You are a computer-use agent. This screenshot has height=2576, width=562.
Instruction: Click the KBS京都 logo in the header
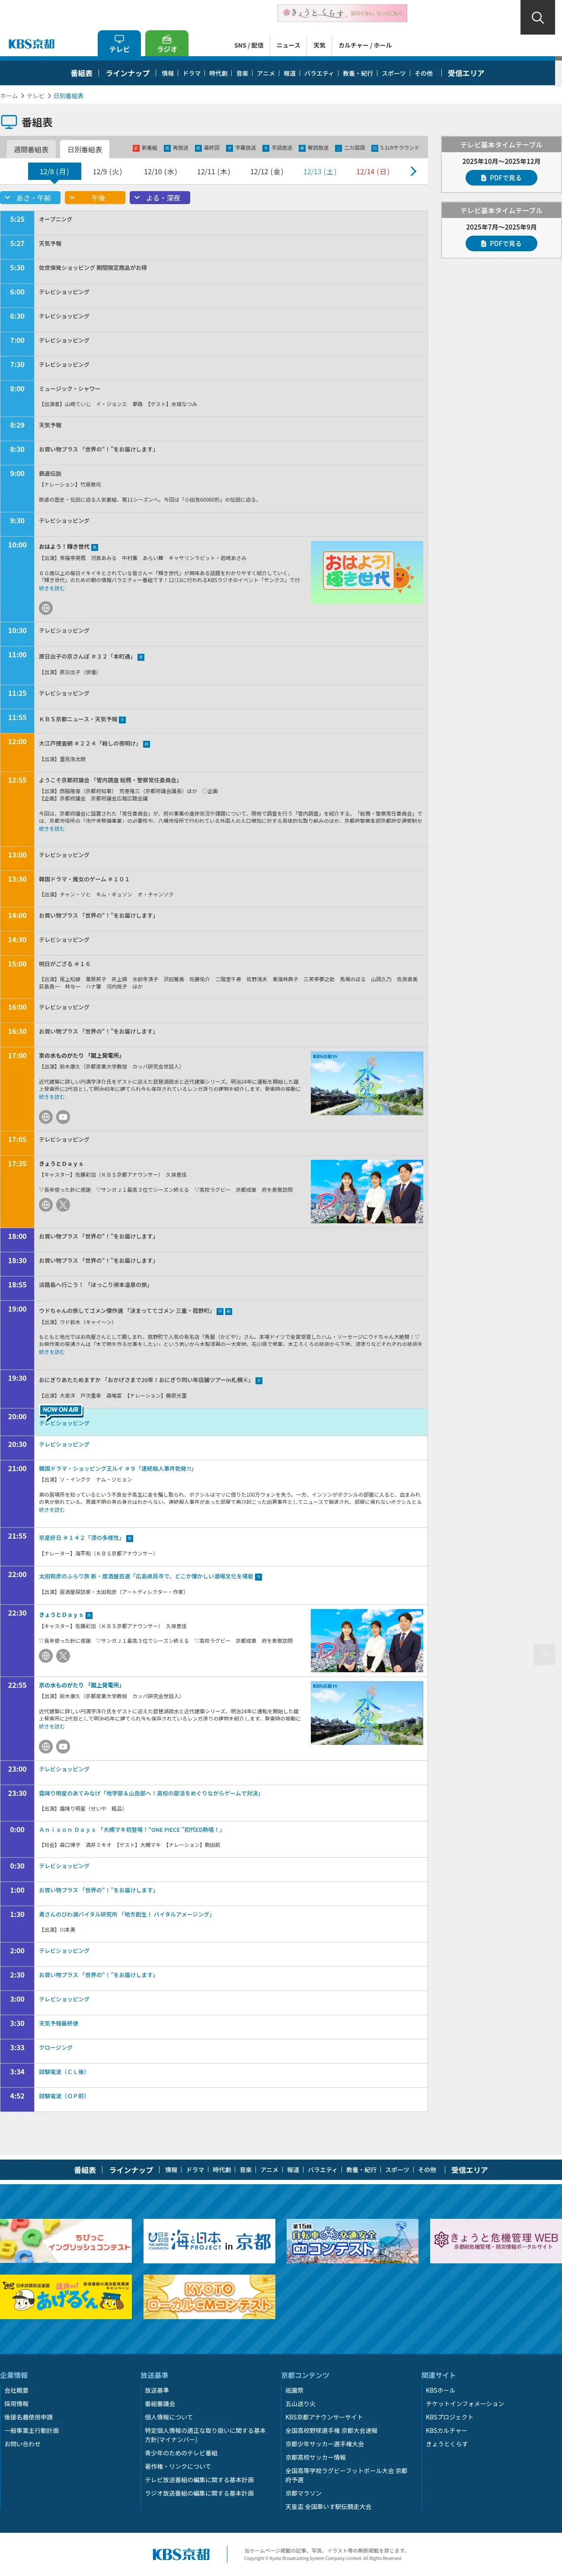32,44
